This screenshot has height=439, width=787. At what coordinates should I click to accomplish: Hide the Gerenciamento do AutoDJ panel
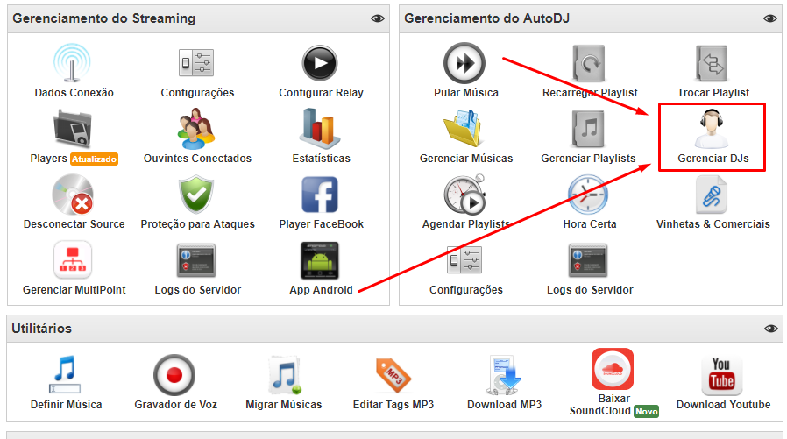tap(770, 18)
